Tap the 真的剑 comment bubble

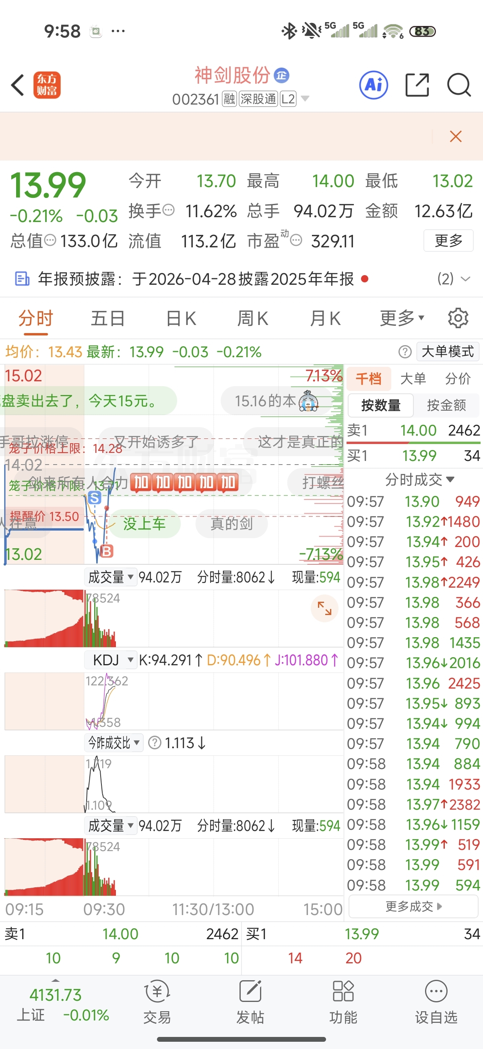[231, 524]
